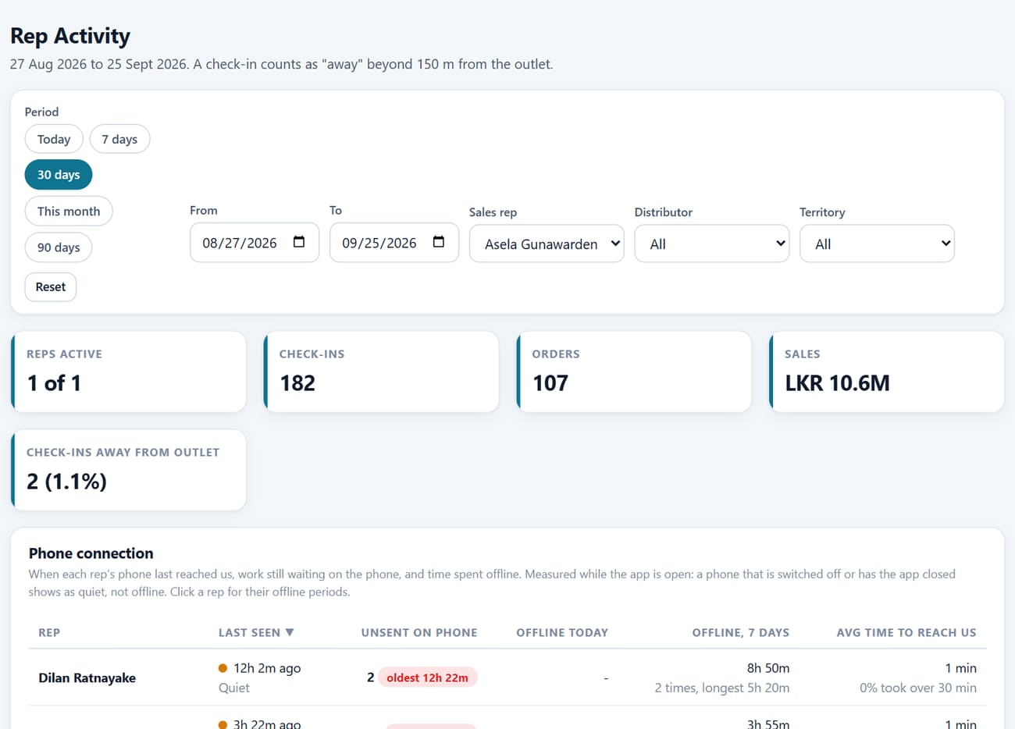This screenshot has width=1015, height=729.
Task: Sort by the Offline Today column header
Action: coord(562,632)
